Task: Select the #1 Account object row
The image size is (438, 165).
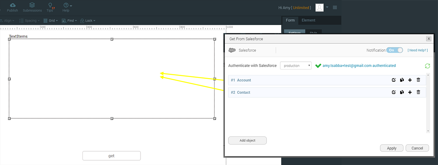Action: [327, 80]
